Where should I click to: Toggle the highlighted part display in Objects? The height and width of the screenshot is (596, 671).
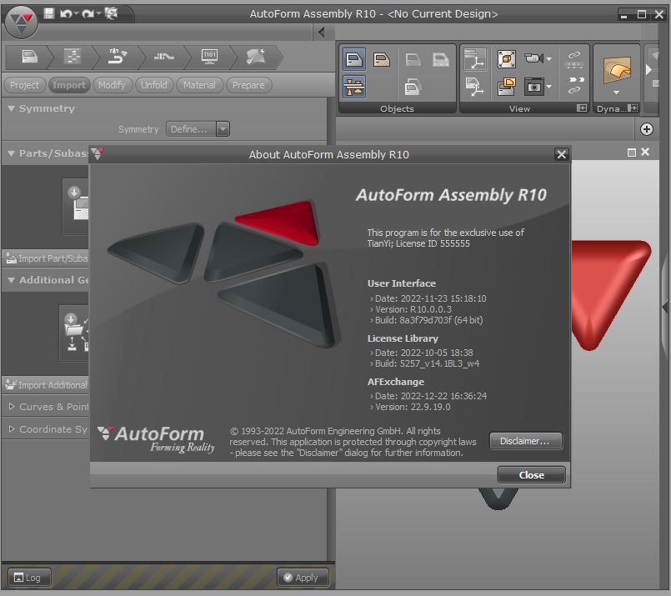coord(354,59)
